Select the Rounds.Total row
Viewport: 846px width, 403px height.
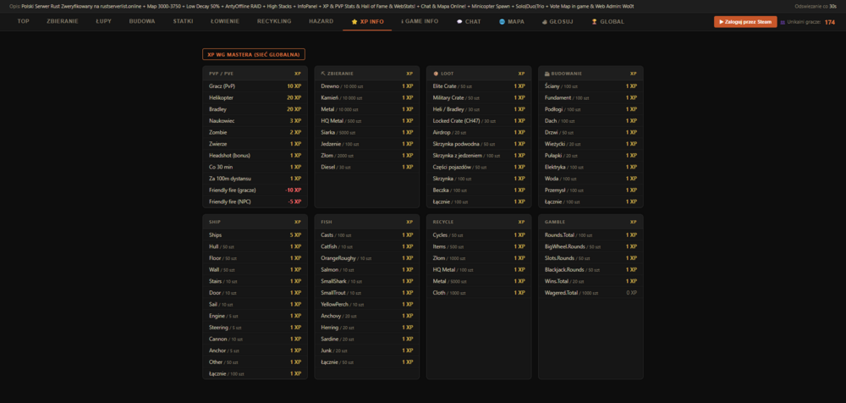click(x=591, y=235)
